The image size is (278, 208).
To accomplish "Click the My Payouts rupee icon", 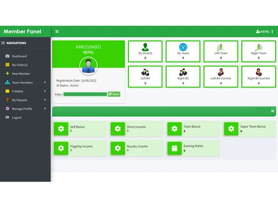I will click(7, 100).
